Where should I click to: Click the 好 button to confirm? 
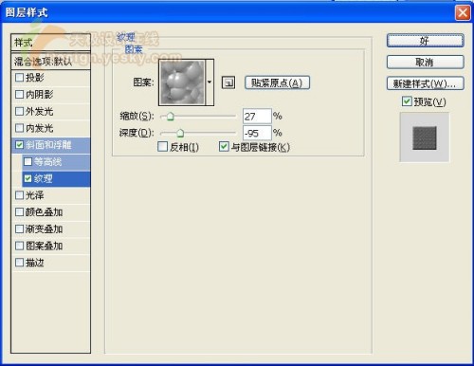click(x=425, y=41)
